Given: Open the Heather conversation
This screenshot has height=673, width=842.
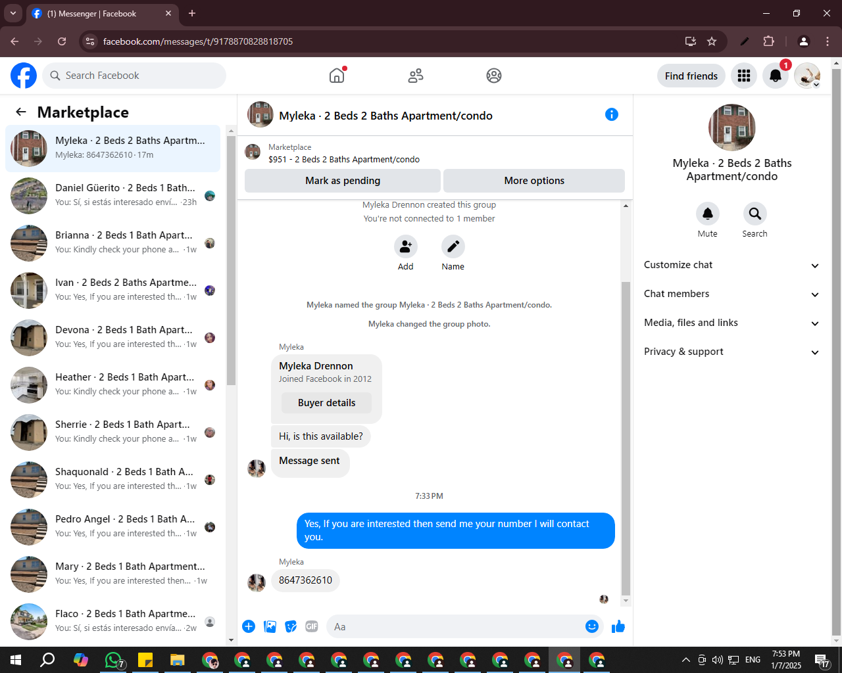Looking at the screenshot, I should (113, 385).
